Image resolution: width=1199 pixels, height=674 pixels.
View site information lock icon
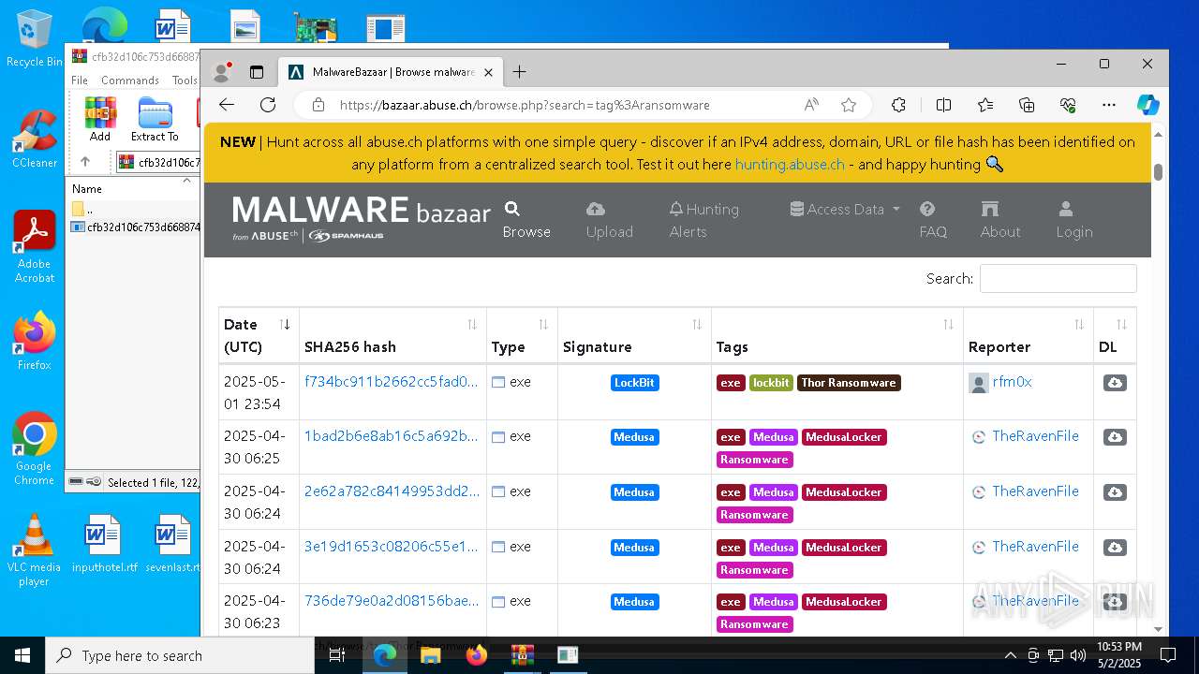[x=318, y=105]
